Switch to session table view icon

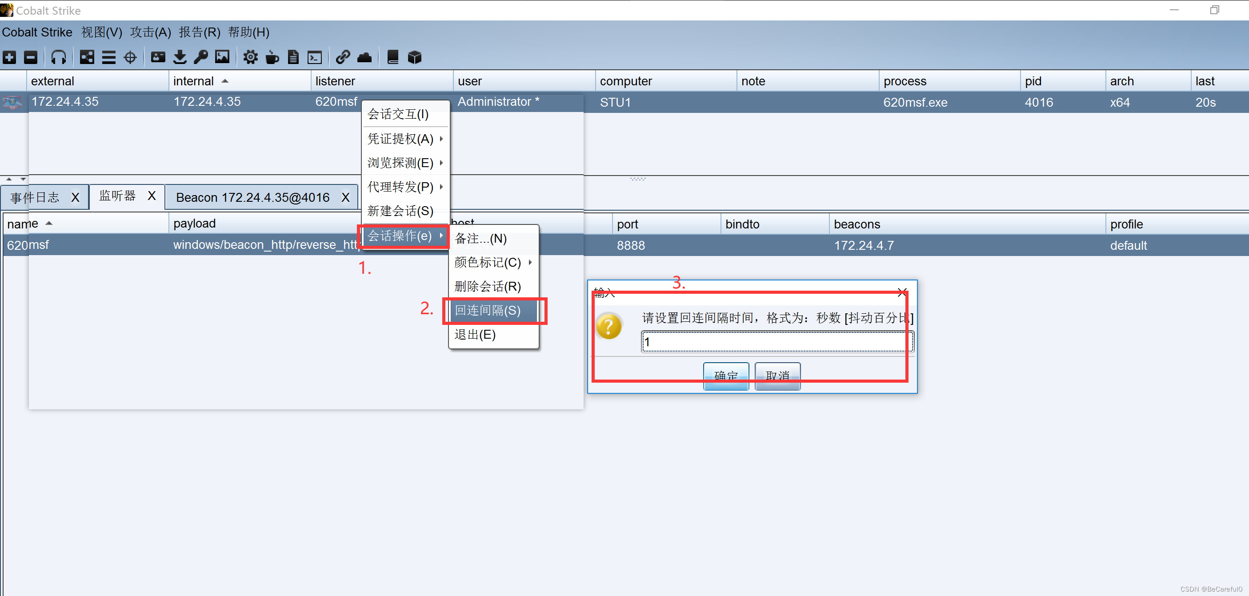[x=108, y=57]
